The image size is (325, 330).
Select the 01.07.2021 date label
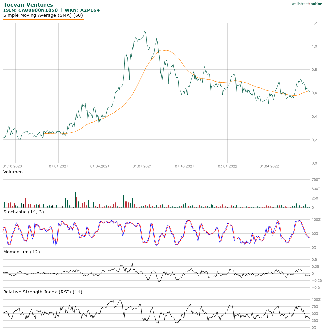tap(142, 166)
